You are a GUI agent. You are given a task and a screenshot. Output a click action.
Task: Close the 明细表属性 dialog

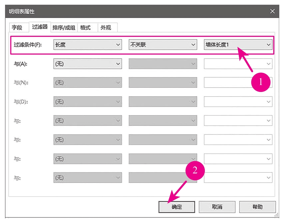(272, 11)
